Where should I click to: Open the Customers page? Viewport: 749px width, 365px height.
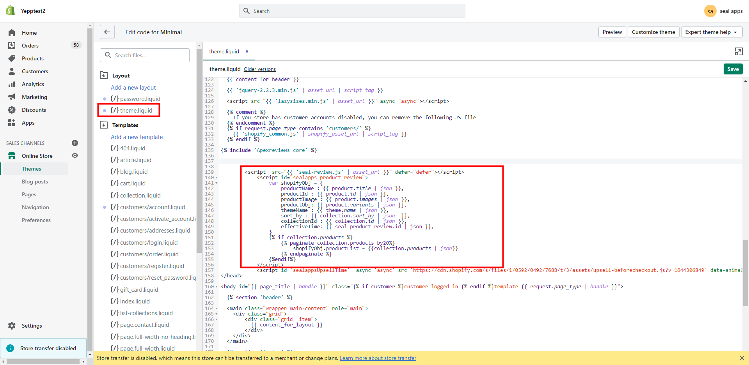[35, 71]
